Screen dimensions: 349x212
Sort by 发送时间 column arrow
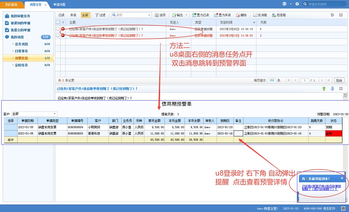(254, 23)
